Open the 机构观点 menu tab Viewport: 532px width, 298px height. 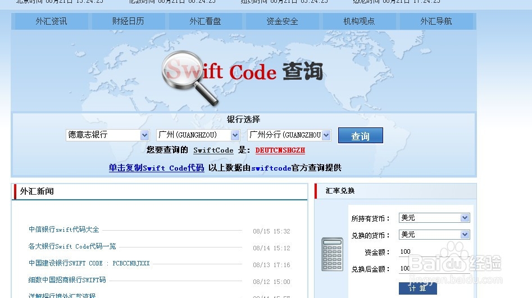tap(359, 21)
